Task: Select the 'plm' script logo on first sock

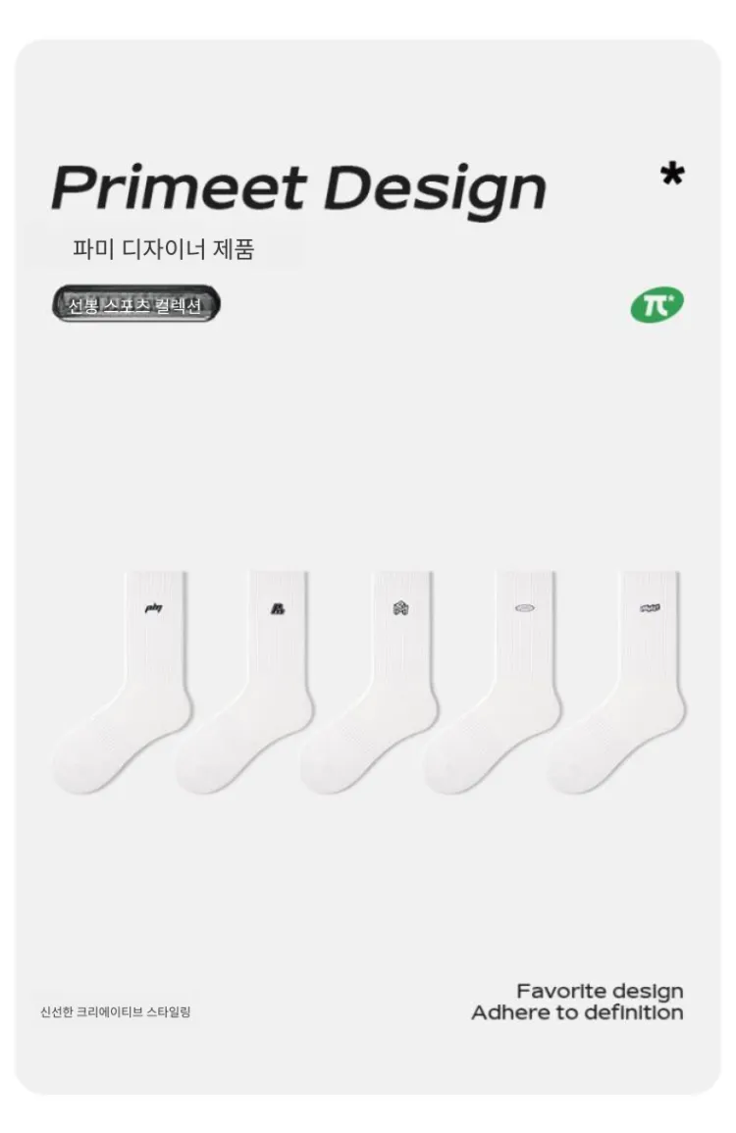Action: (x=153, y=608)
